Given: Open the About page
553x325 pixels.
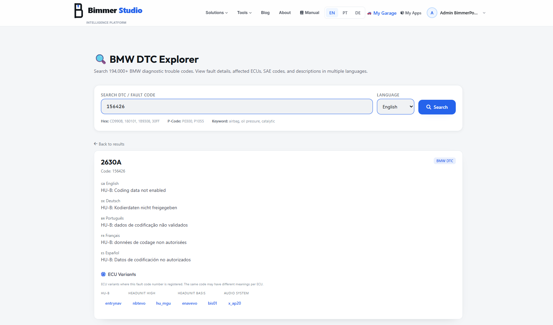Looking at the screenshot, I should pyautogui.click(x=285, y=13).
